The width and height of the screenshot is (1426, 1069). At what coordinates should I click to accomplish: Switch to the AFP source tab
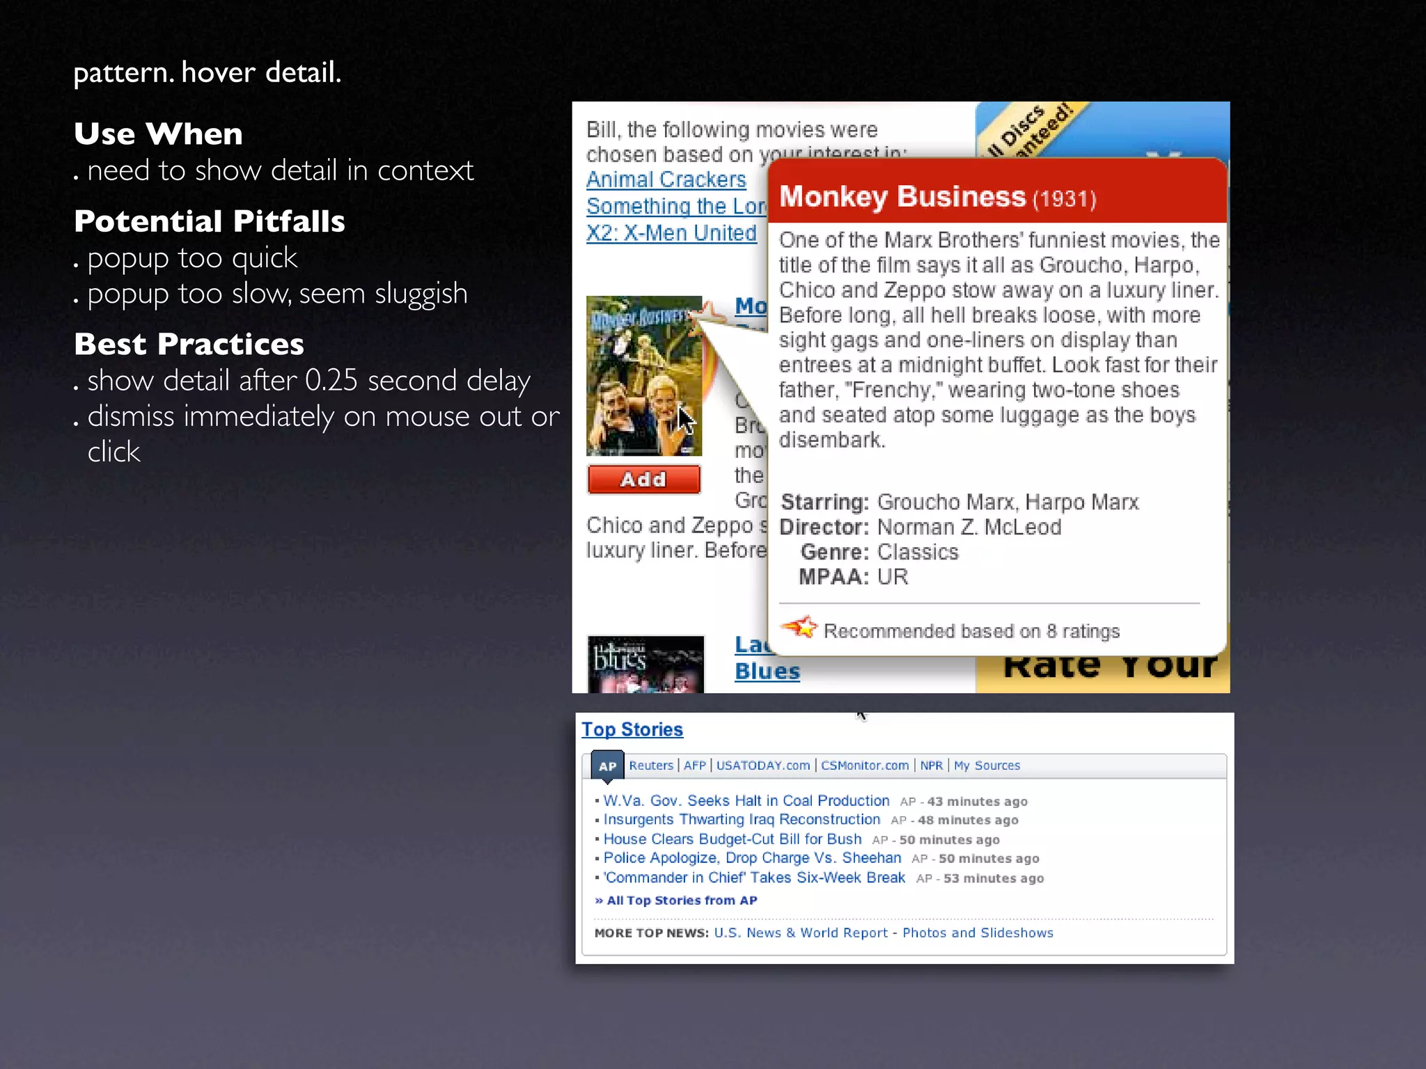(x=694, y=766)
